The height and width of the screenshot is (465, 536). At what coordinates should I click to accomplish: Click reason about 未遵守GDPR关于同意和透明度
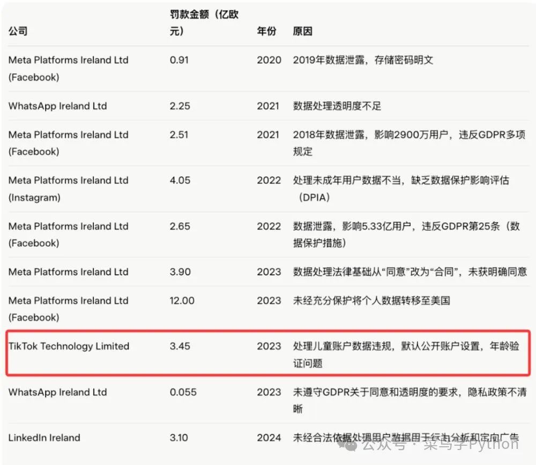410,400
